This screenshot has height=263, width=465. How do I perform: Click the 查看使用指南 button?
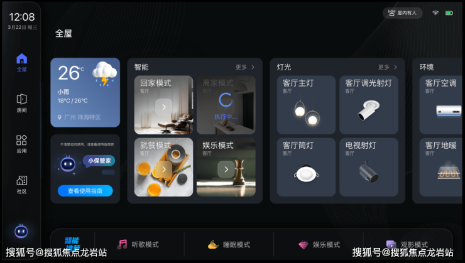(x=85, y=191)
